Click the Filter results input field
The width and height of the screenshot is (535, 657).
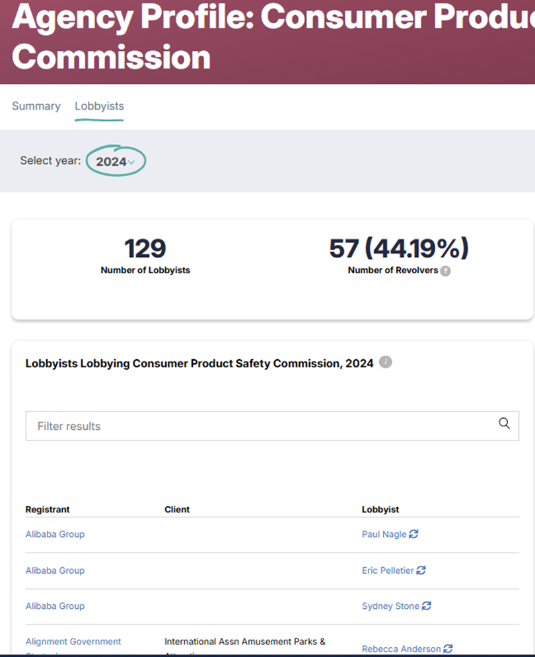272,426
